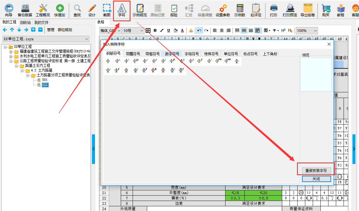The image size is (359, 211).
Task: Select tree item 001
Action: pyautogui.click(x=45, y=80)
